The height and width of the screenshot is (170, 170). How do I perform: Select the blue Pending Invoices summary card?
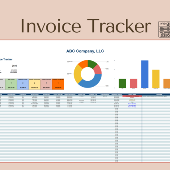[23, 84]
